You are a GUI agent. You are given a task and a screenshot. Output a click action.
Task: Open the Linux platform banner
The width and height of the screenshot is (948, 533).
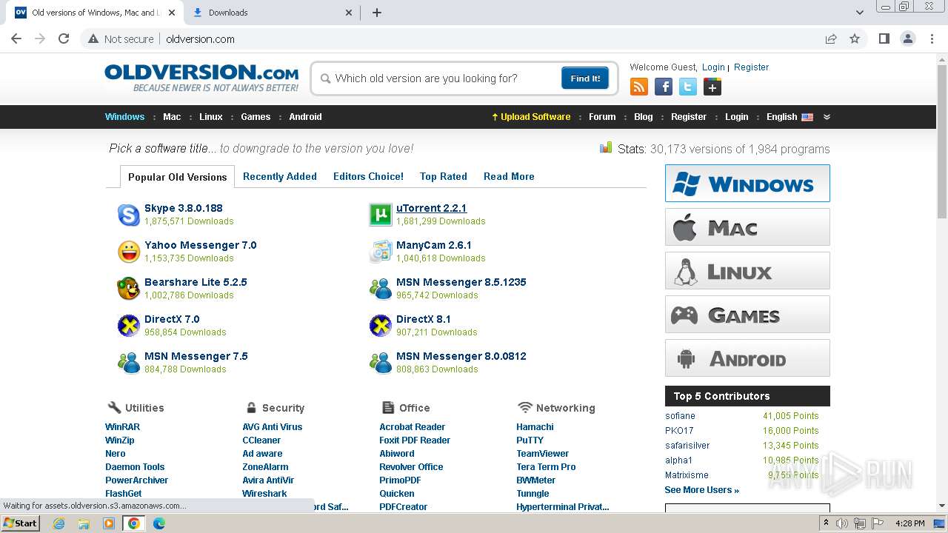[747, 271]
